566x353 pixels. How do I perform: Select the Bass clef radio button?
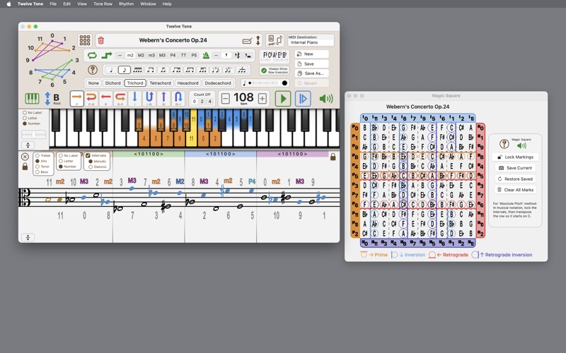pyautogui.click(x=37, y=172)
